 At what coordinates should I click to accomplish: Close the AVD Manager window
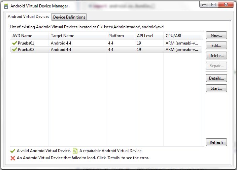[226, 5]
